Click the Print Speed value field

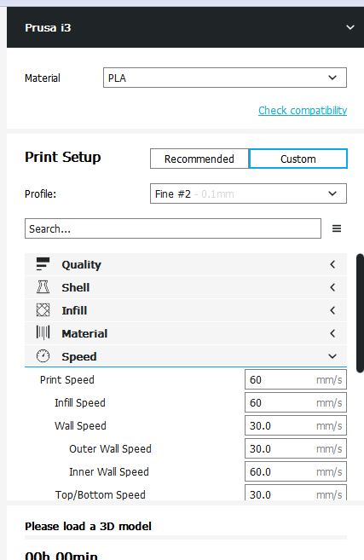click(x=296, y=379)
